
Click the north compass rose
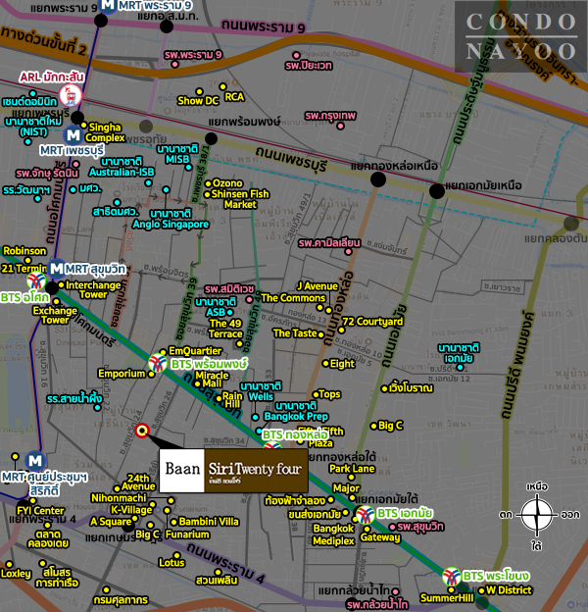tap(537, 515)
